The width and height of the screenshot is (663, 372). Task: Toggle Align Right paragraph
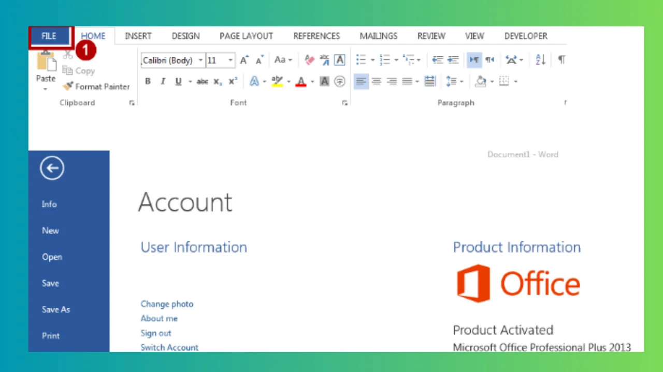click(392, 81)
